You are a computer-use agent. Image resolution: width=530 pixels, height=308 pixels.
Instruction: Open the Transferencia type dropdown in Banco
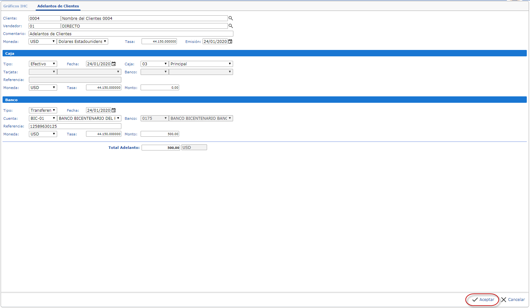(43, 110)
